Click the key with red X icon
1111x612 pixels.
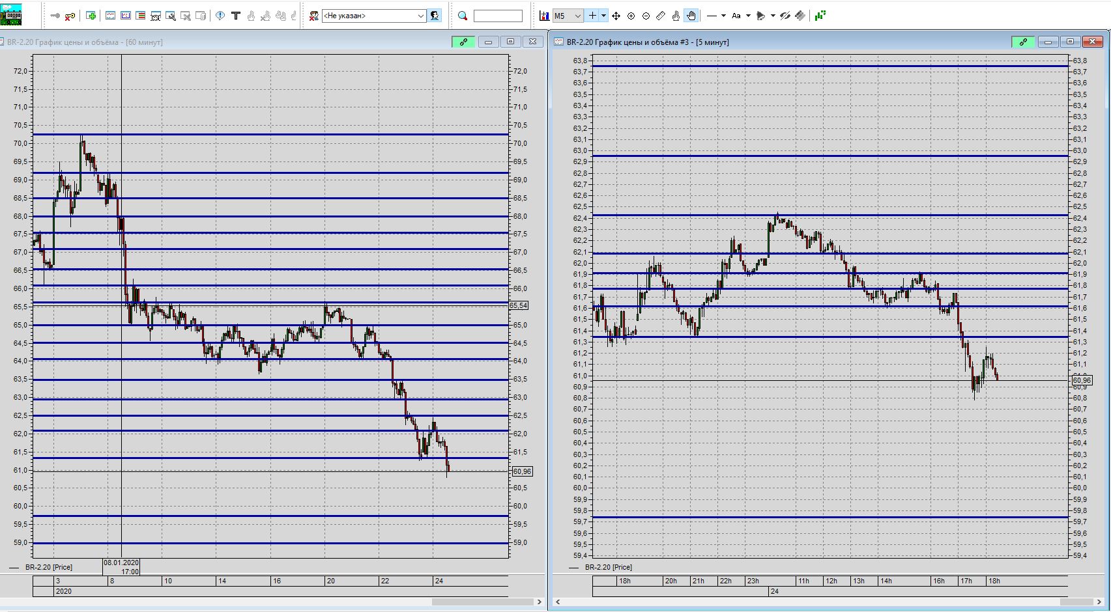point(70,16)
